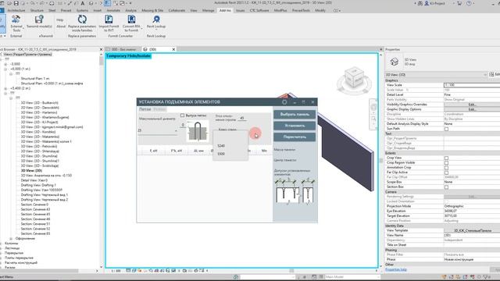Enable the Crop View checkbox
This screenshot has width=500, height=281.
446,158
